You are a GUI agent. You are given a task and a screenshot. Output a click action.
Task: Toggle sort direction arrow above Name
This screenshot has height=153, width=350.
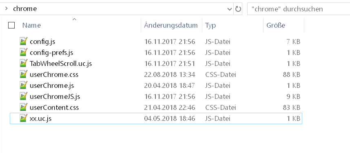pos(75,20)
